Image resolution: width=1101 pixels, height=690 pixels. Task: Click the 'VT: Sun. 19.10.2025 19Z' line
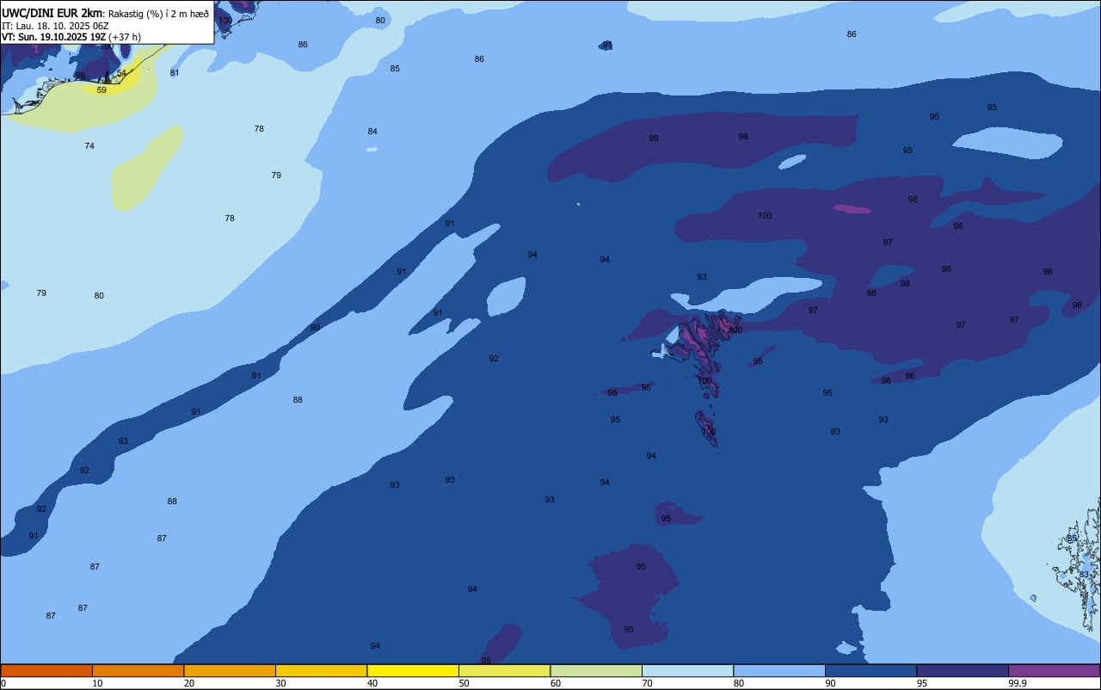54,37
